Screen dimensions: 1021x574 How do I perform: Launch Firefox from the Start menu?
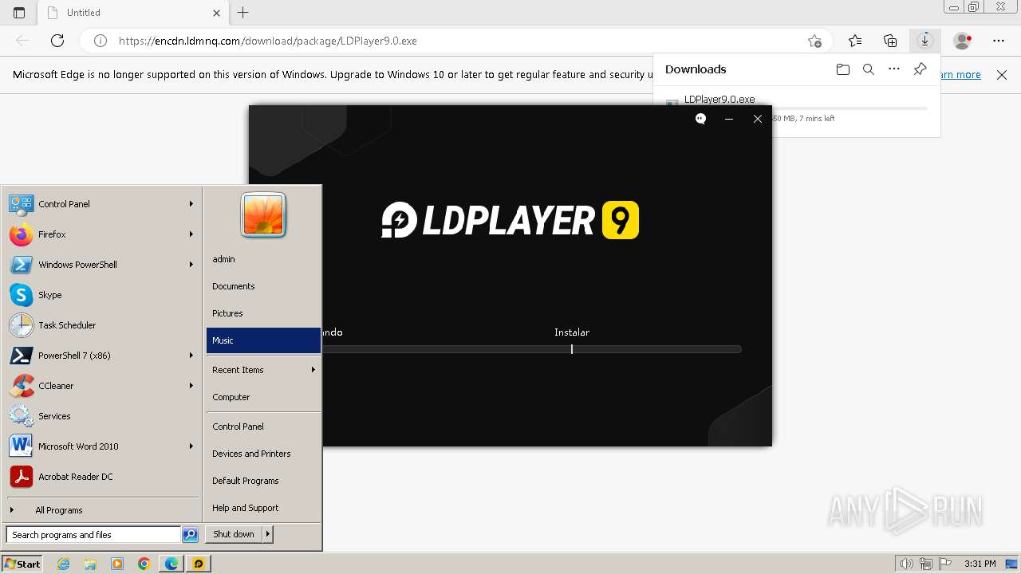[x=101, y=234]
